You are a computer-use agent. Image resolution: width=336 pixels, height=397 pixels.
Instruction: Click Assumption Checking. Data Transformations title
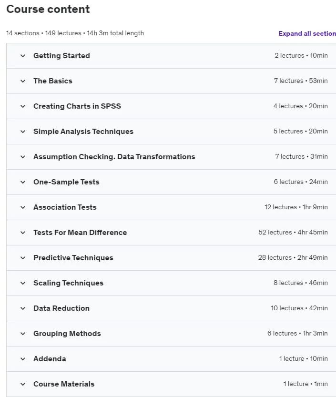pyautogui.click(x=114, y=157)
